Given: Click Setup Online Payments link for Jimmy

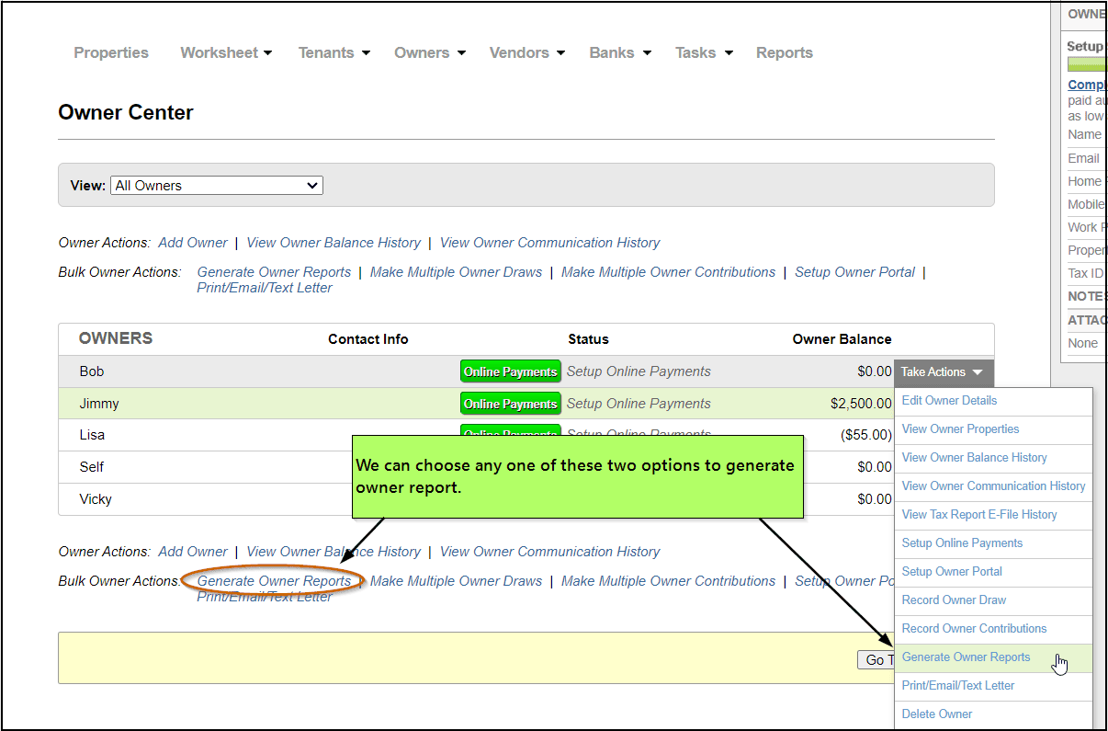Looking at the screenshot, I should point(639,404).
